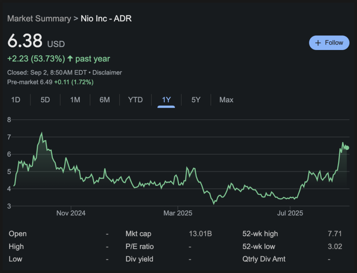Click the plus icon in Follow button
The height and width of the screenshot is (273, 357).
pyautogui.click(x=318, y=43)
